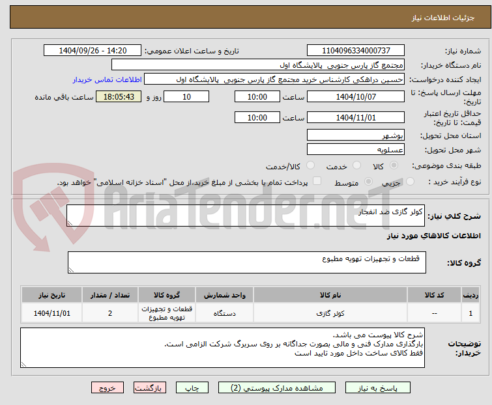Image resolution: width=492 pixels, height=405 pixels.
Task: Click the time field next to validity date 1404/11/01
Action: [257, 118]
